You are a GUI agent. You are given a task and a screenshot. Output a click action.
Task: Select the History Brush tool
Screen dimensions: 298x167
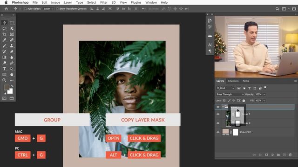click(x=4, y=51)
